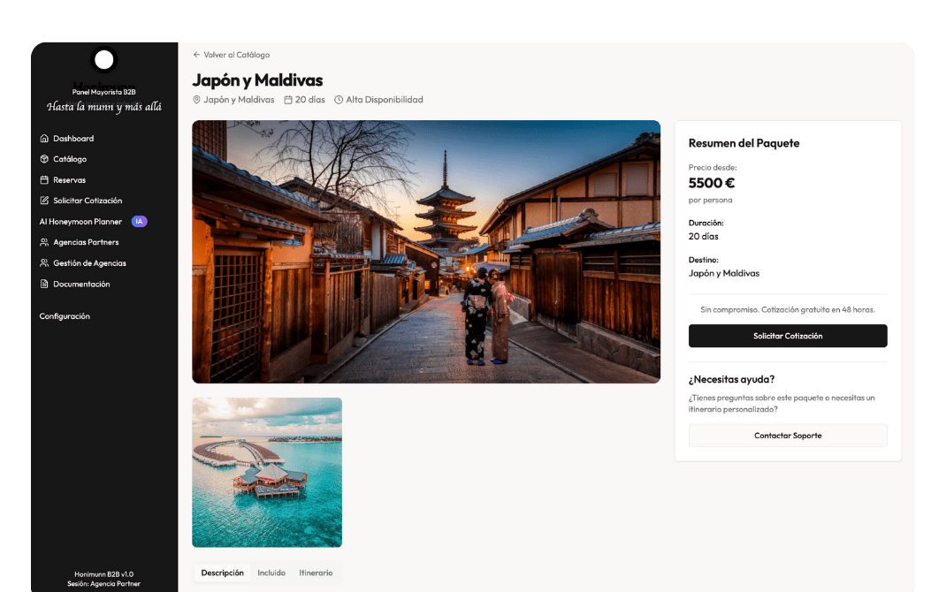The width and height of the screenshot is (946, 592).
Task: Switch to the Incluido tab
Action: [271, 573]
